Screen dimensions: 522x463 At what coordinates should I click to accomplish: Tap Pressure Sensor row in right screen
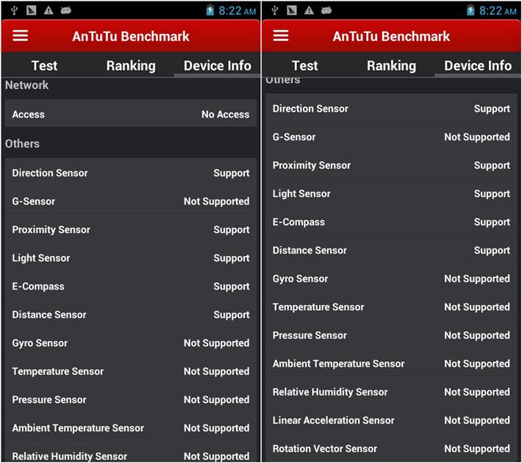pyautogui.click(x=391, y=334)
